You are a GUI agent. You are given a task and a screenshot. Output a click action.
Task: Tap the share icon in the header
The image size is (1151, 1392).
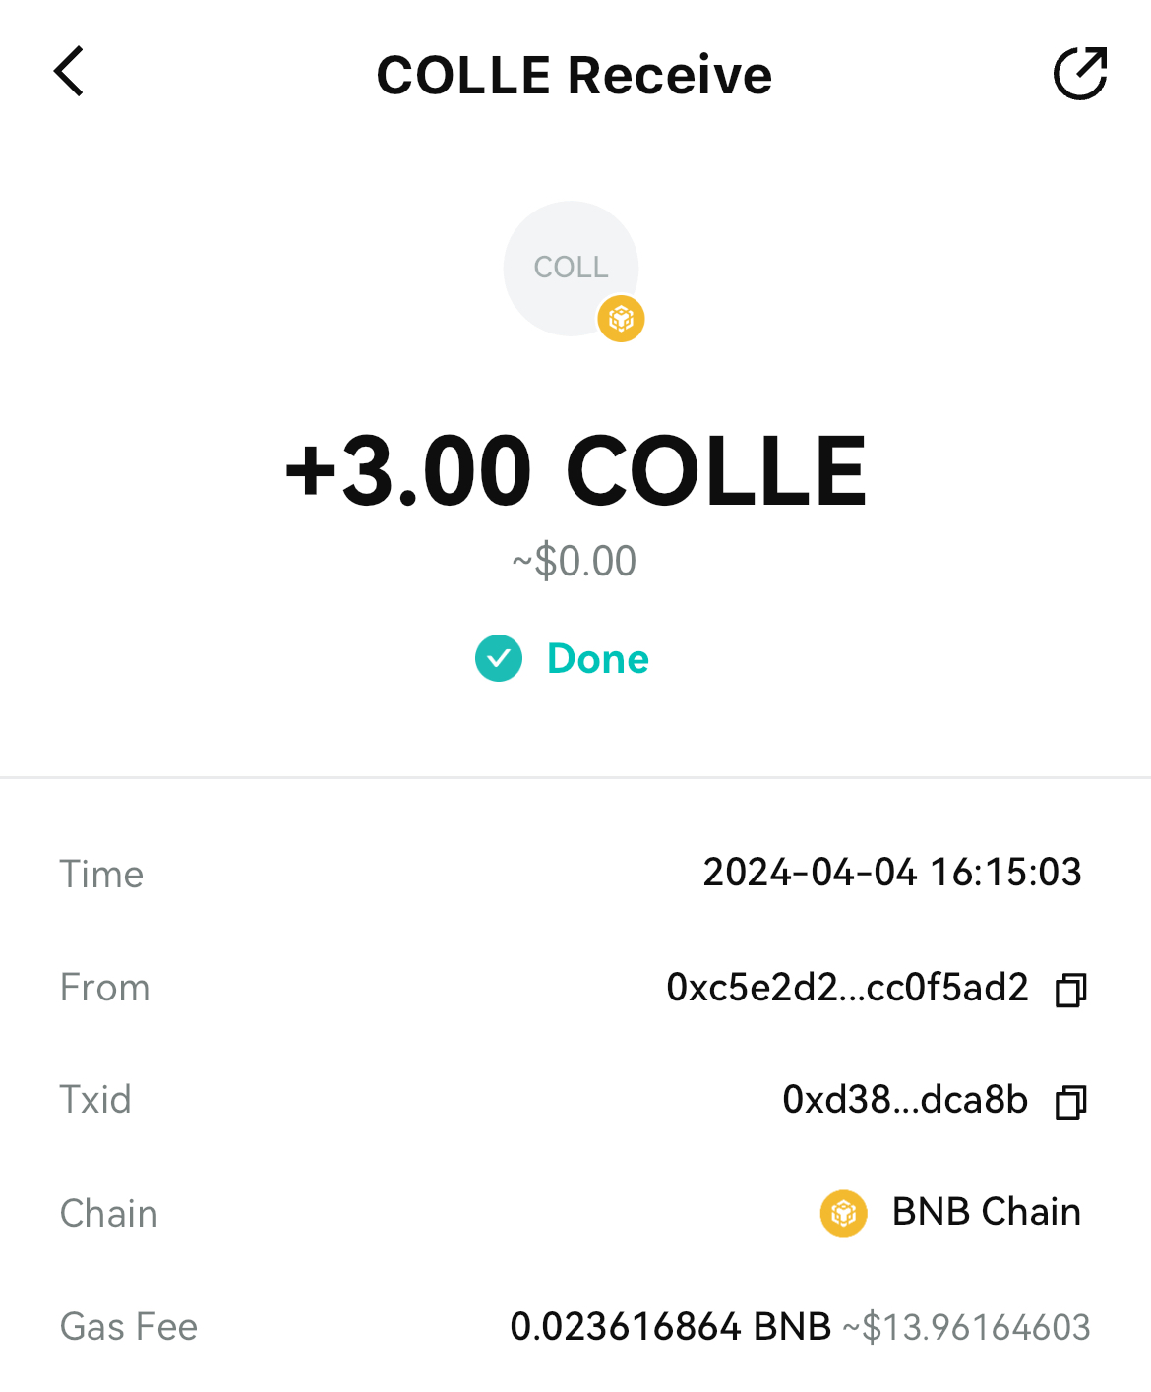(1080, 74)
